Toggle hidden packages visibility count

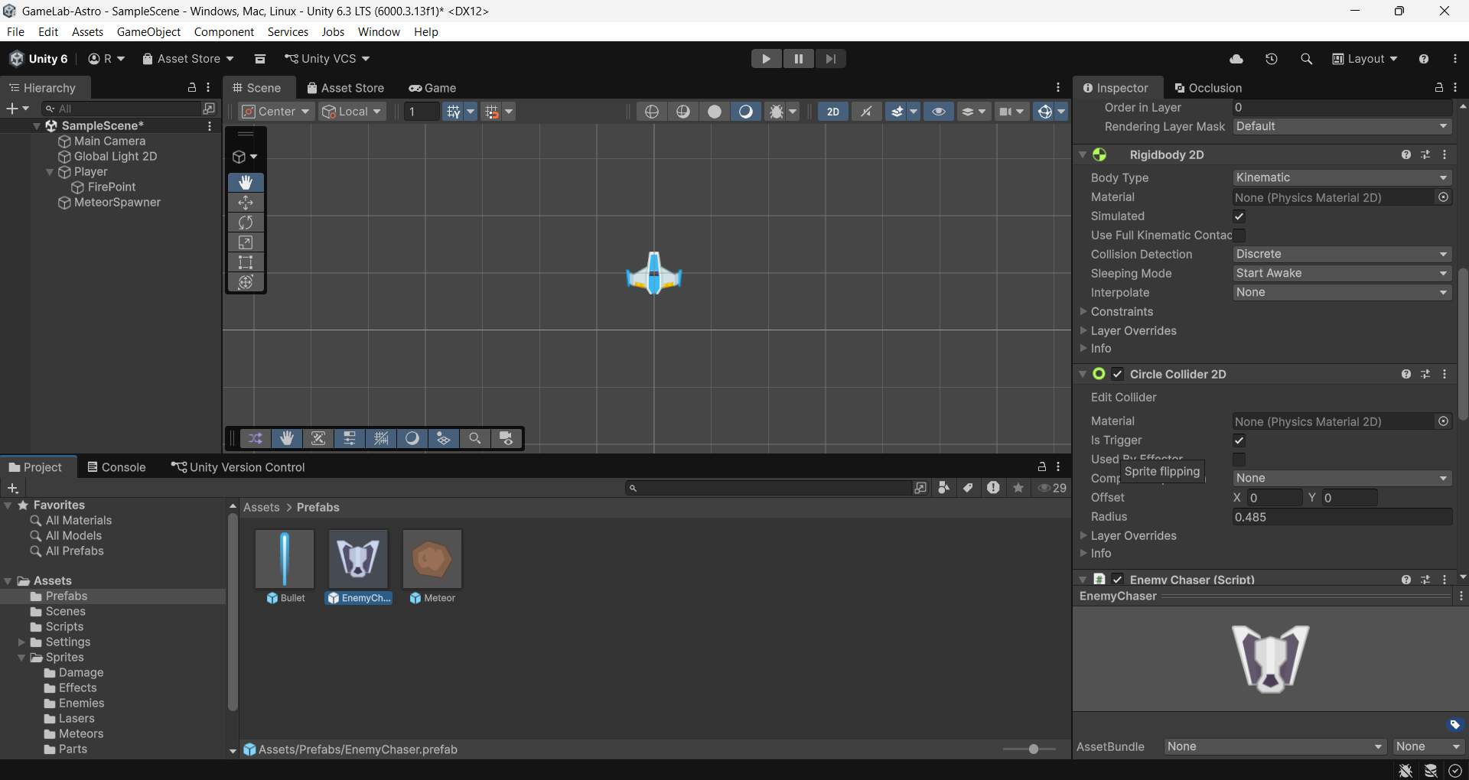point(1052,488)
